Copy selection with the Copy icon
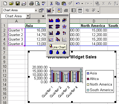 (57, 3)
